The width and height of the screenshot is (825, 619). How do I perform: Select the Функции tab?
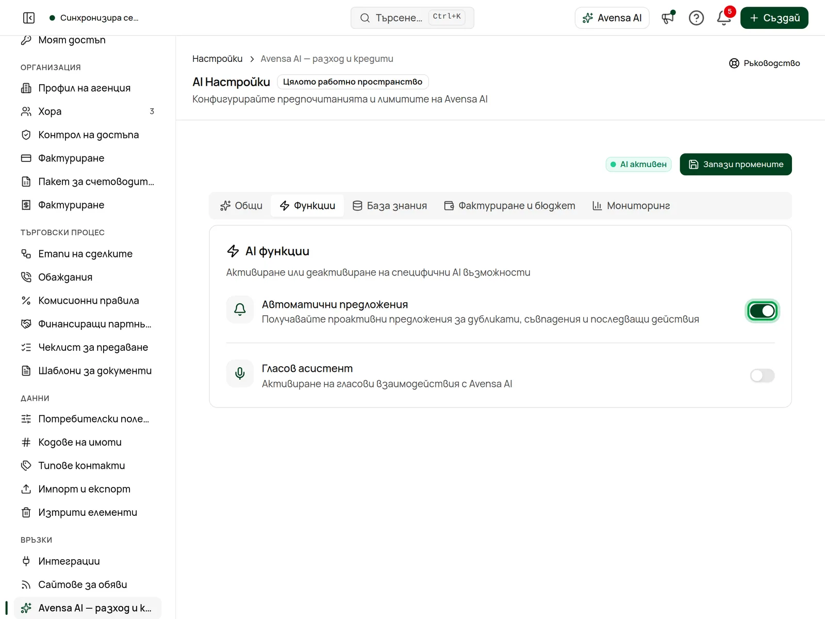307,206
